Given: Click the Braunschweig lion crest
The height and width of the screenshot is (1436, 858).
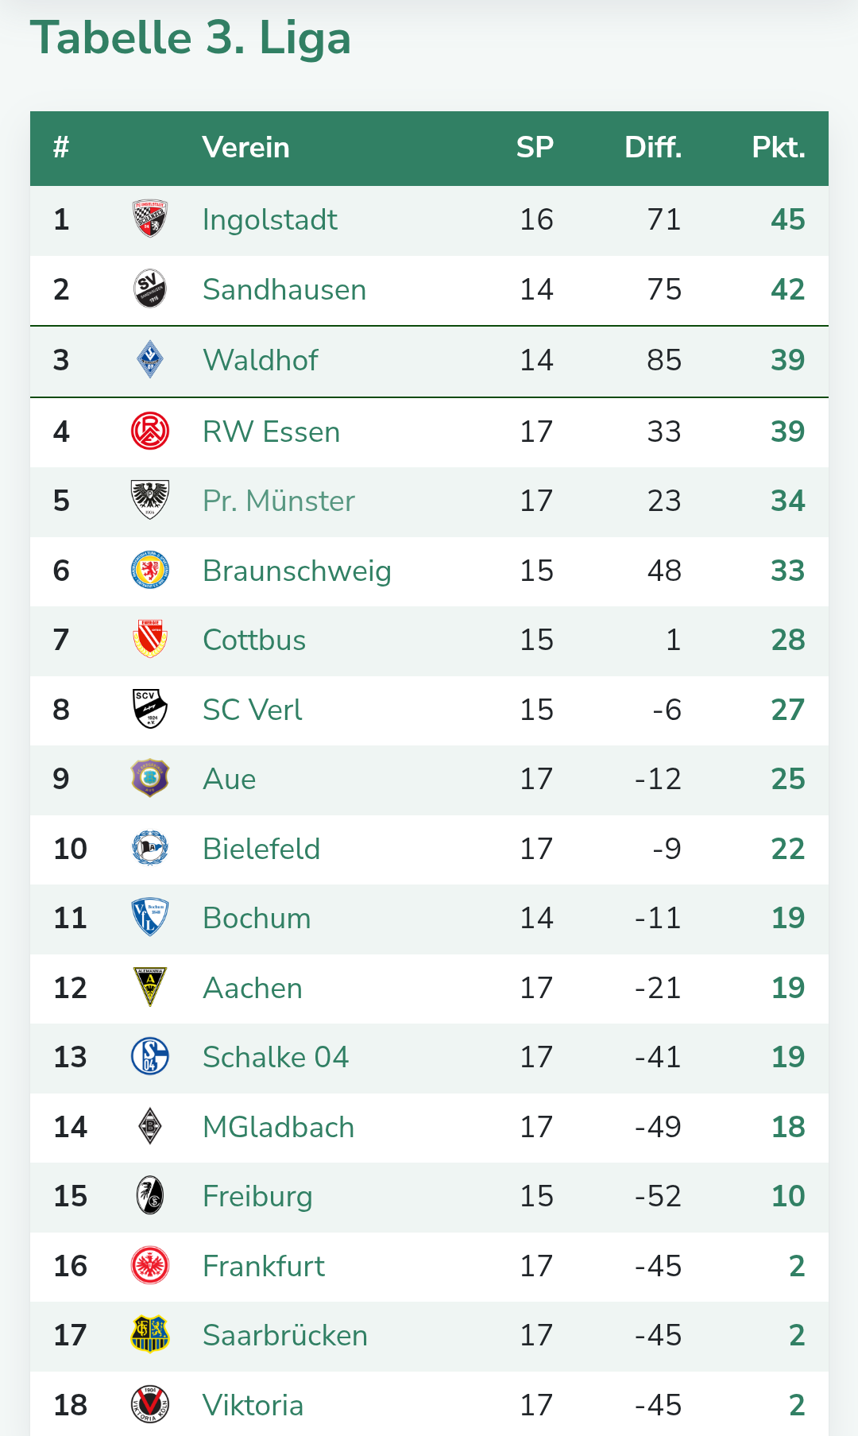Looking at the screenshot, I should (149, 570).
